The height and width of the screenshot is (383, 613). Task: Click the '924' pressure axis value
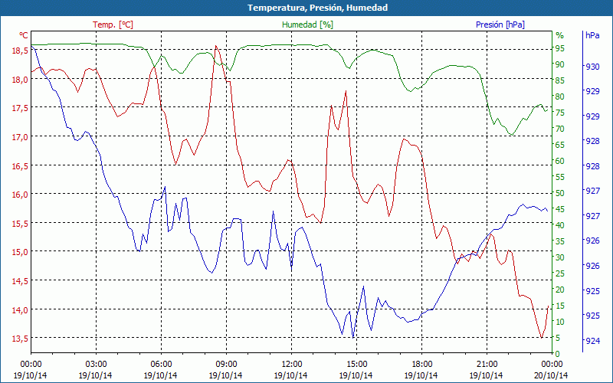click(592, 341)
